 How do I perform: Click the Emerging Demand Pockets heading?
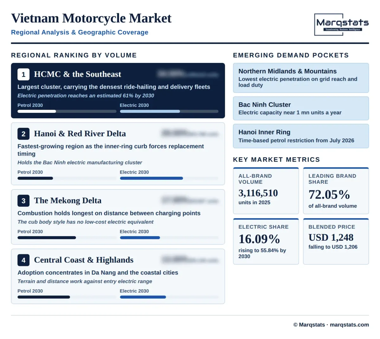point(291,55)
